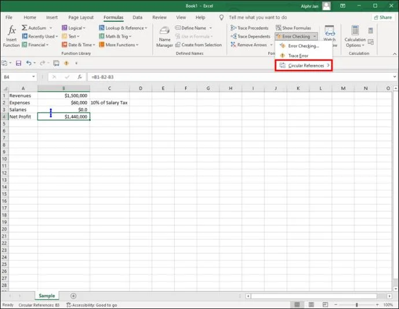
Task: Click the Save icon in quick access toolbar
Action: (19, 63)
